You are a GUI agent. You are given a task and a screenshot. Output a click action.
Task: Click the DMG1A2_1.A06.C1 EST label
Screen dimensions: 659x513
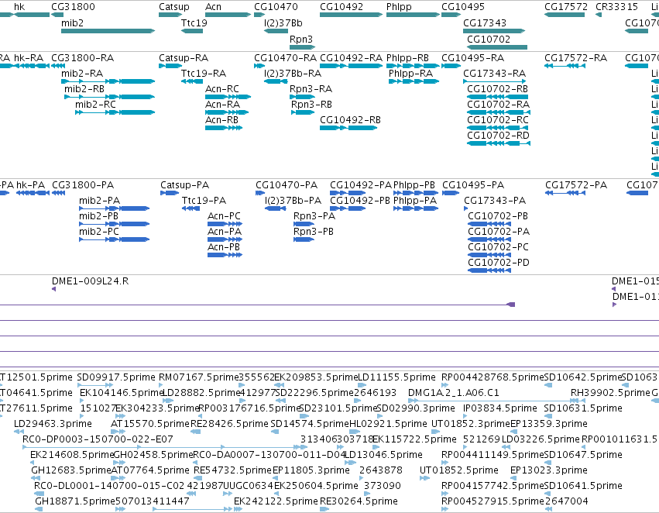pyautogui.click(x=454, y=393)
